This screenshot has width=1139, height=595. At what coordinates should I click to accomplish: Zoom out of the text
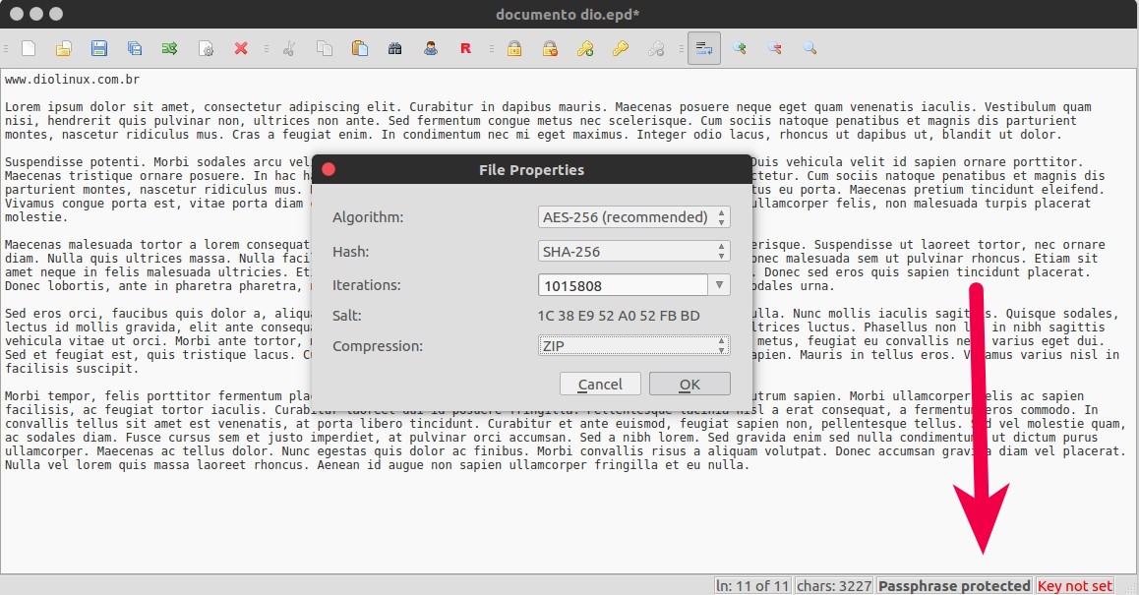[x=774, y=47]
